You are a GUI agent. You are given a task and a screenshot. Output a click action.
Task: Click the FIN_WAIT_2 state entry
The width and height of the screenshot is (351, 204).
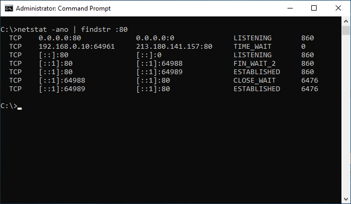pos(255,64)
